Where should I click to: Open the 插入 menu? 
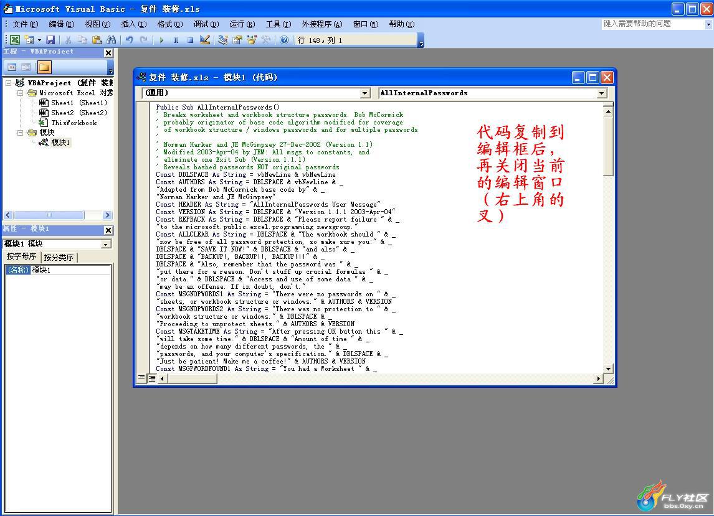134,24
